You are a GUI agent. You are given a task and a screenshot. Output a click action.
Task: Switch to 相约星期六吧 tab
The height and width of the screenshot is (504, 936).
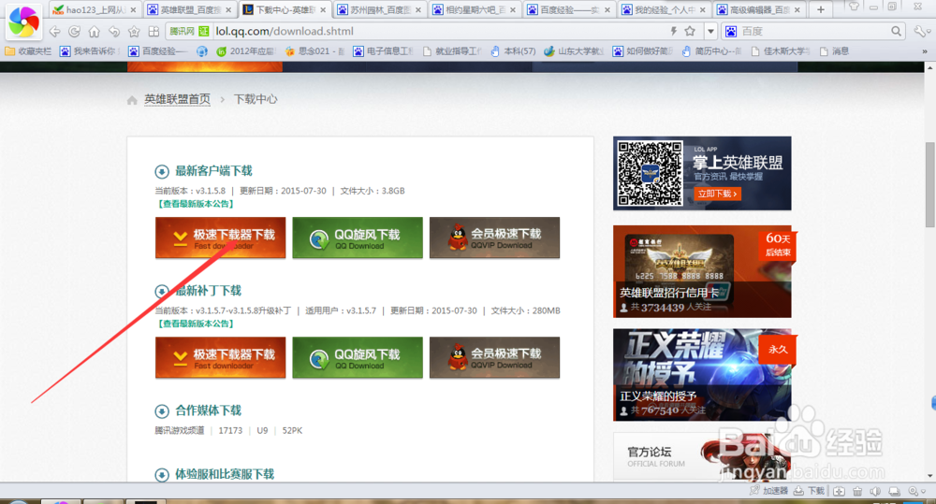coord(475,9)
